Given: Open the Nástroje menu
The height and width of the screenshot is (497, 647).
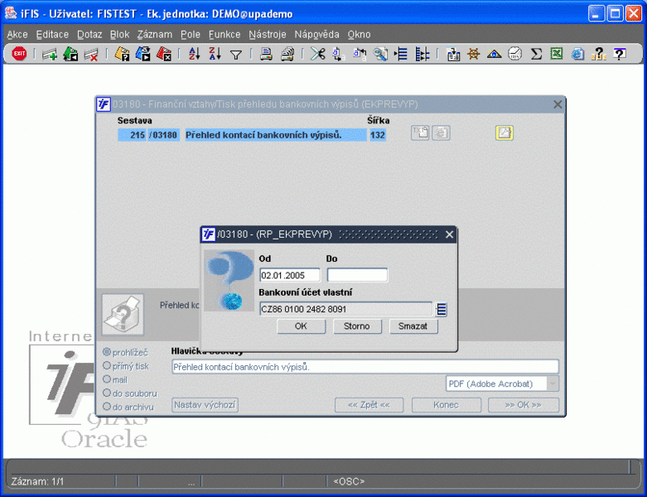Looking at the screenshot, I should 268,35.
